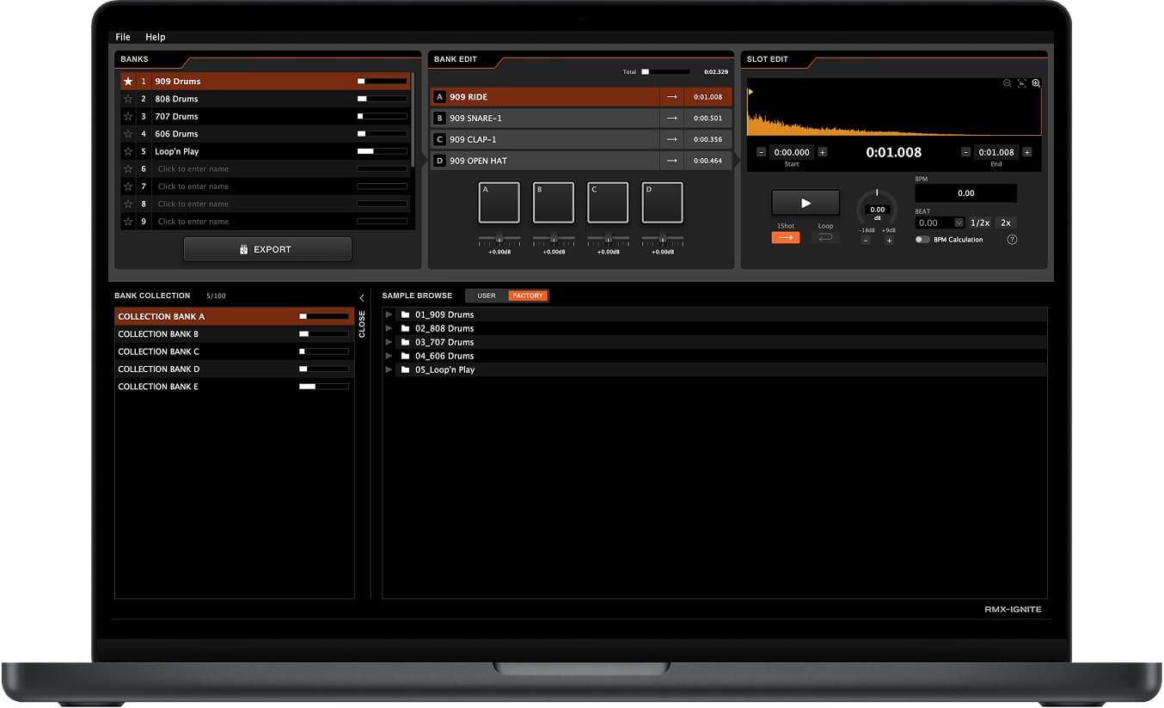Viewport: 1164px width, 708px height.
Task: Click the pad D volume slider
Action: (x=662, y=238)
